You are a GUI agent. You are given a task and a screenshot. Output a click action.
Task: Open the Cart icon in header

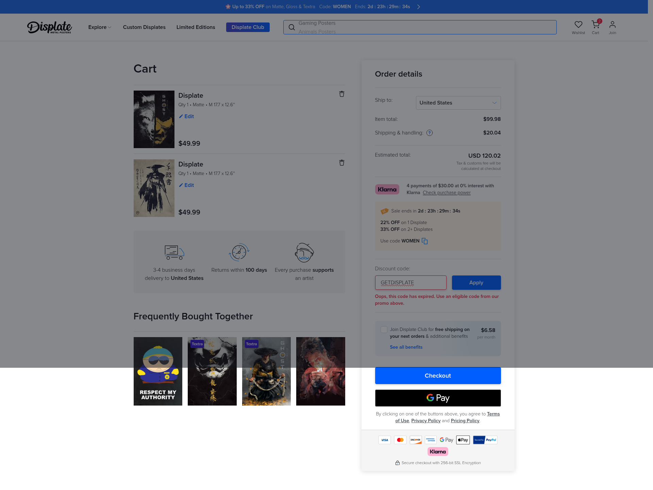pos(595,25)
